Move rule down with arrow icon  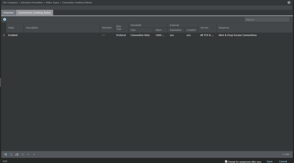34,154
